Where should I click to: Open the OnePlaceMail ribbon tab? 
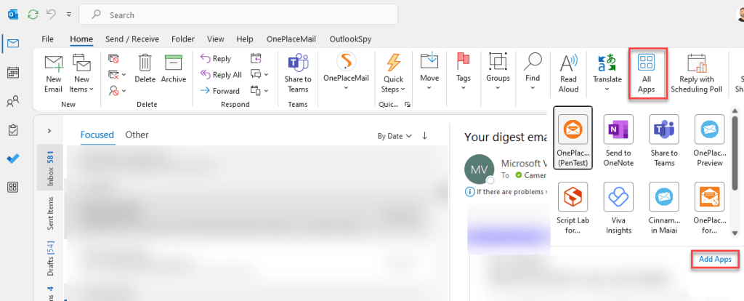click(x=291, y=39)
